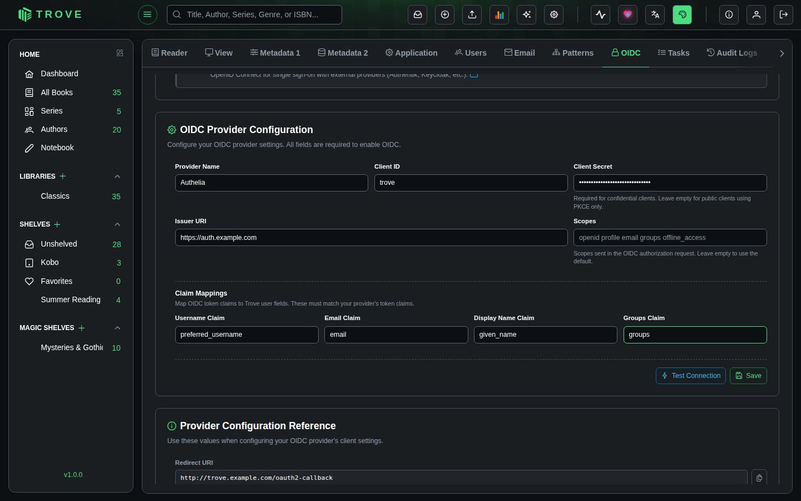
Task: Click the Email Claim field
Action: tap(396, 335)
